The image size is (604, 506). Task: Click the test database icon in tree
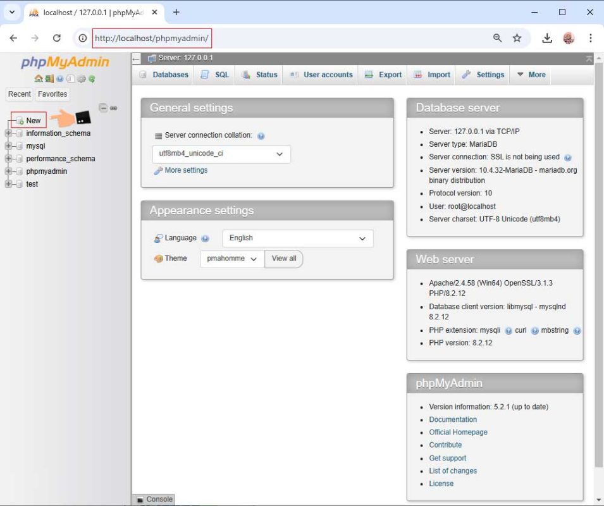pyautogui.click(x=19, y=184)
